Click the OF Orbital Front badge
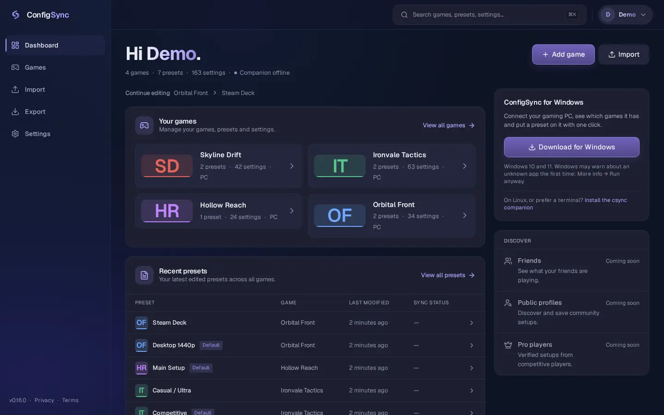 point(340,216)
